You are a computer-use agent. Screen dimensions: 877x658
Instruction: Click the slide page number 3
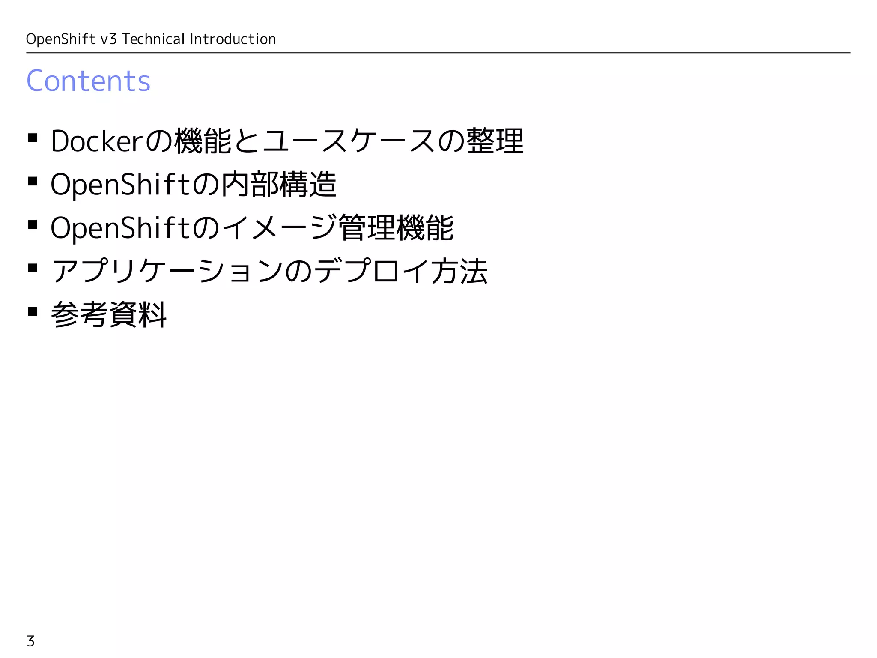pyautogui.click(x=30, y=641)
